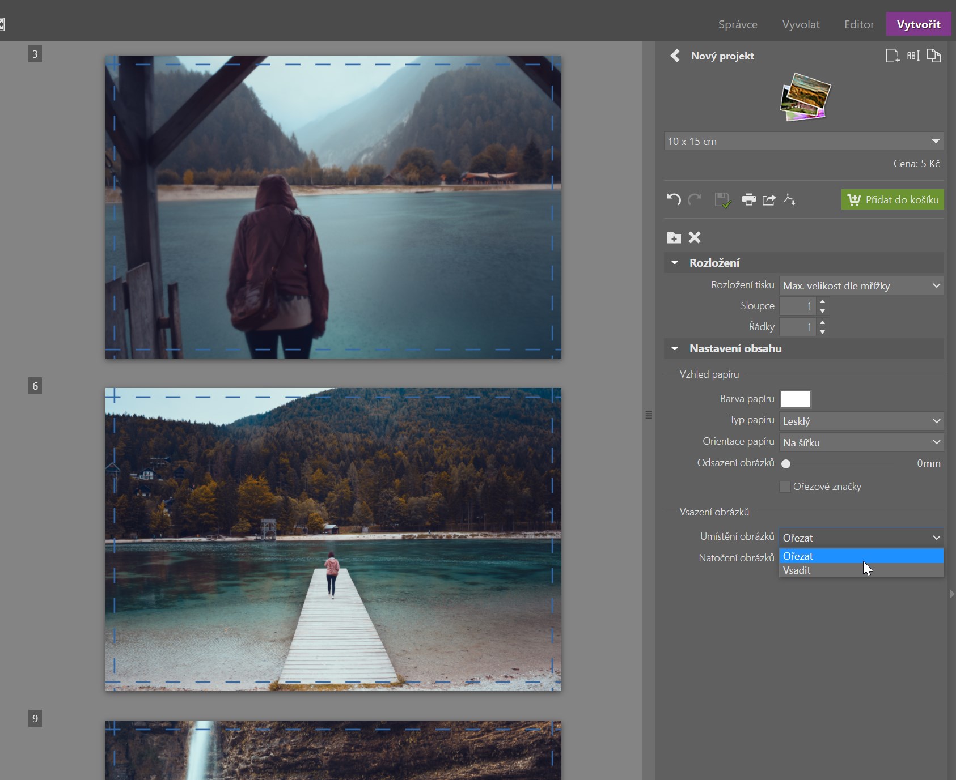Image resolution: width=956 pixels, height=780 pixels.
Task: Open Rozložení tisku dropdown
Action: click(x=861, y=285)
